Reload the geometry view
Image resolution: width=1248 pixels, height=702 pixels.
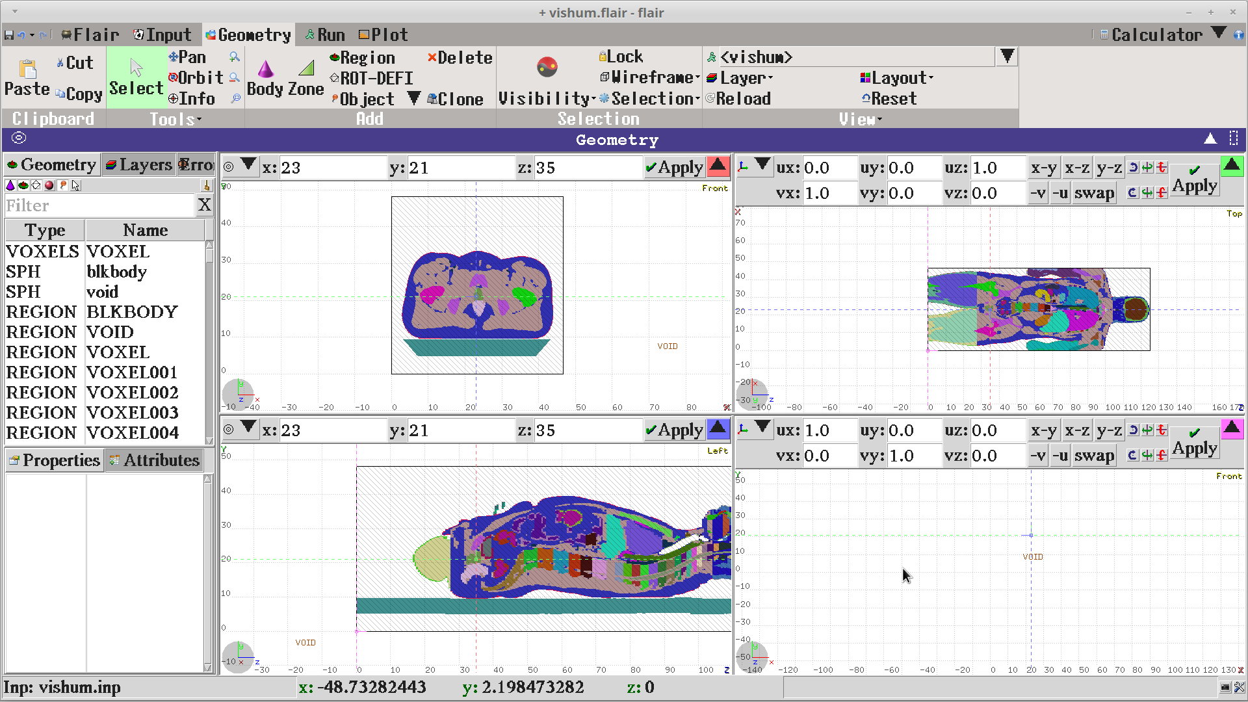point(738,99)
